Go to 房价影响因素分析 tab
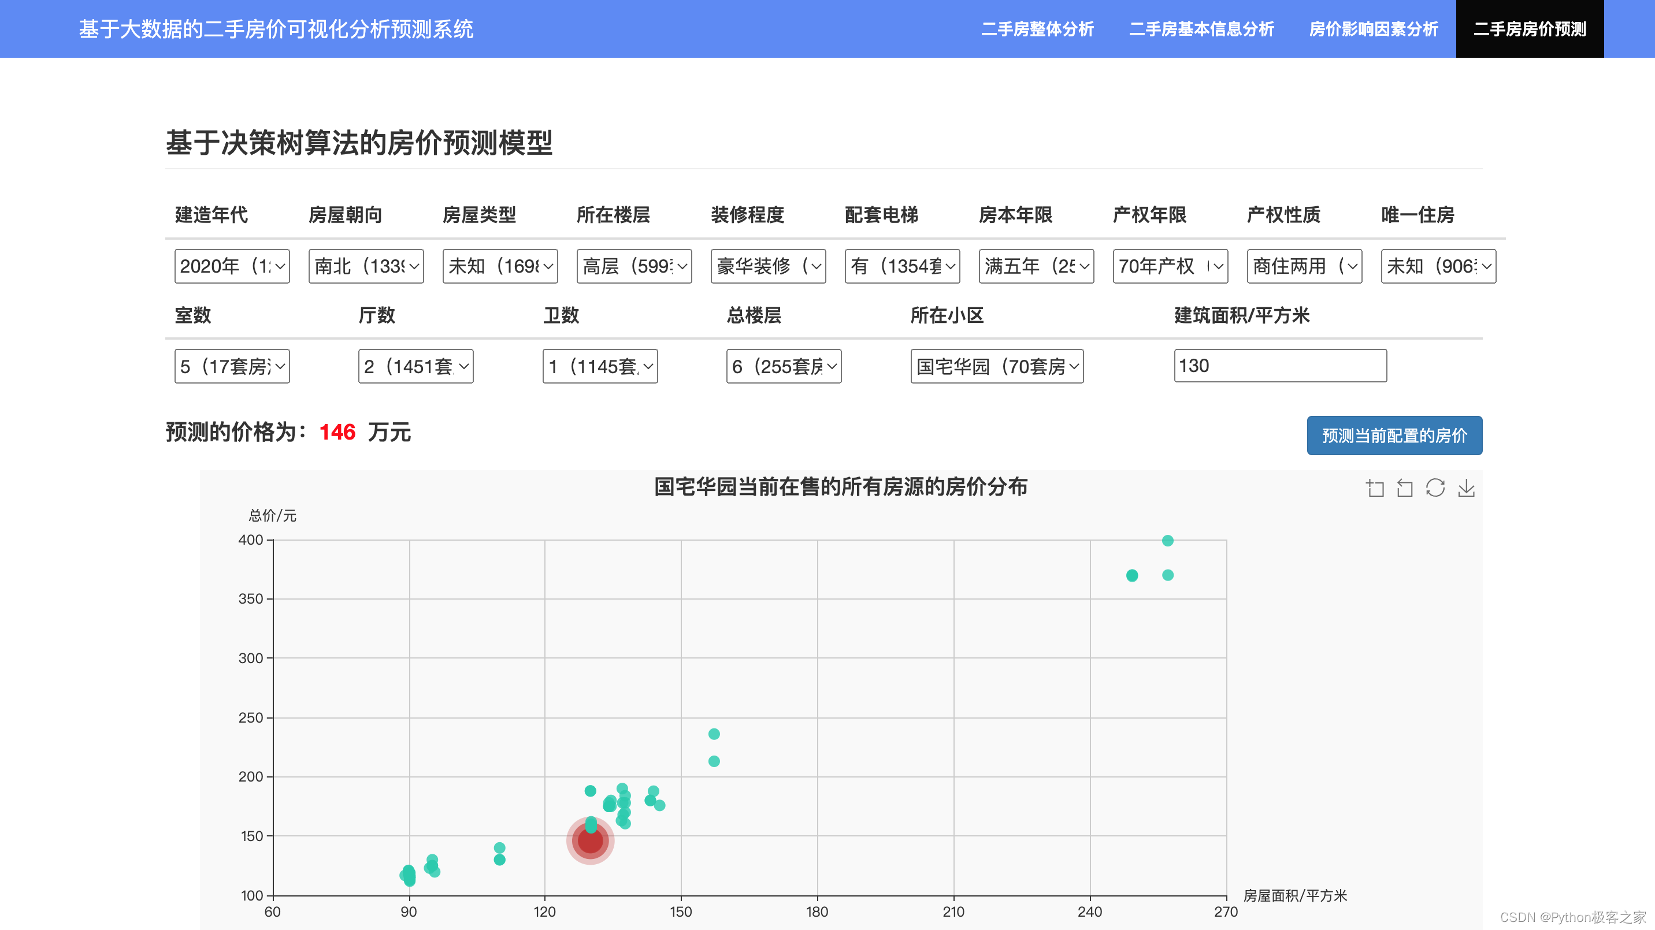 point(1374,29)
